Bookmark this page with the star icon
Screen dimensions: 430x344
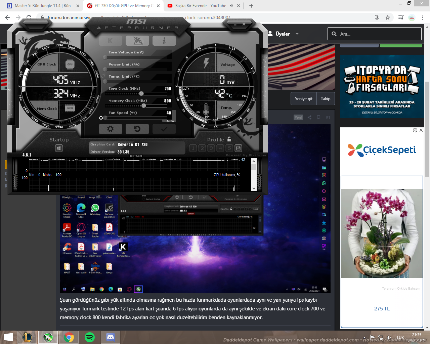388,17
